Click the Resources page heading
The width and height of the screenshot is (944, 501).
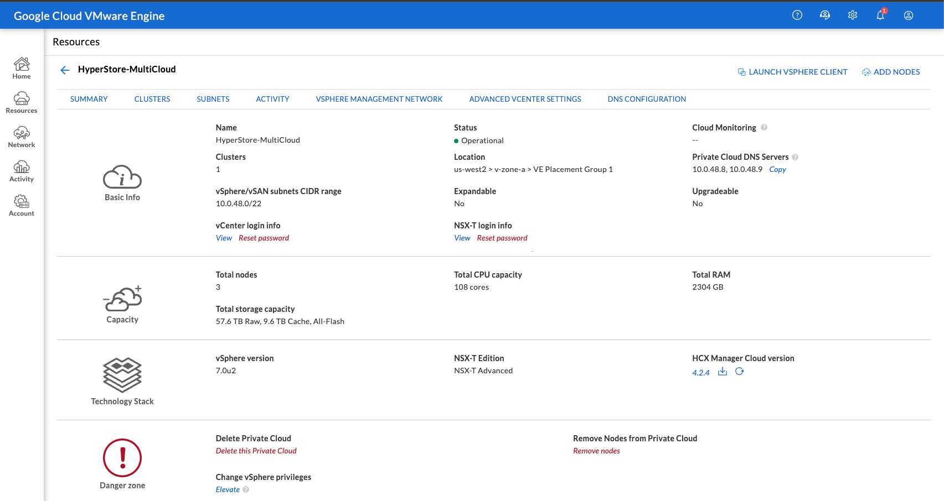[x=76, y=42]
